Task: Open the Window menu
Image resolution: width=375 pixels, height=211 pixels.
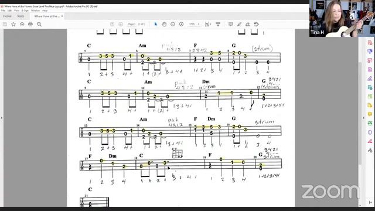Action: tap(35, 11)
